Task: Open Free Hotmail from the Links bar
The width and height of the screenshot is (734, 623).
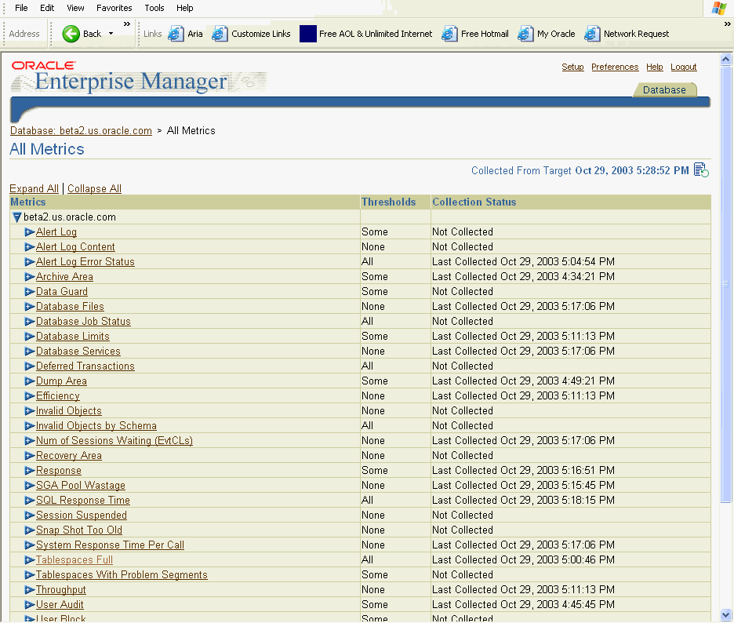Action: coord(449,34)
